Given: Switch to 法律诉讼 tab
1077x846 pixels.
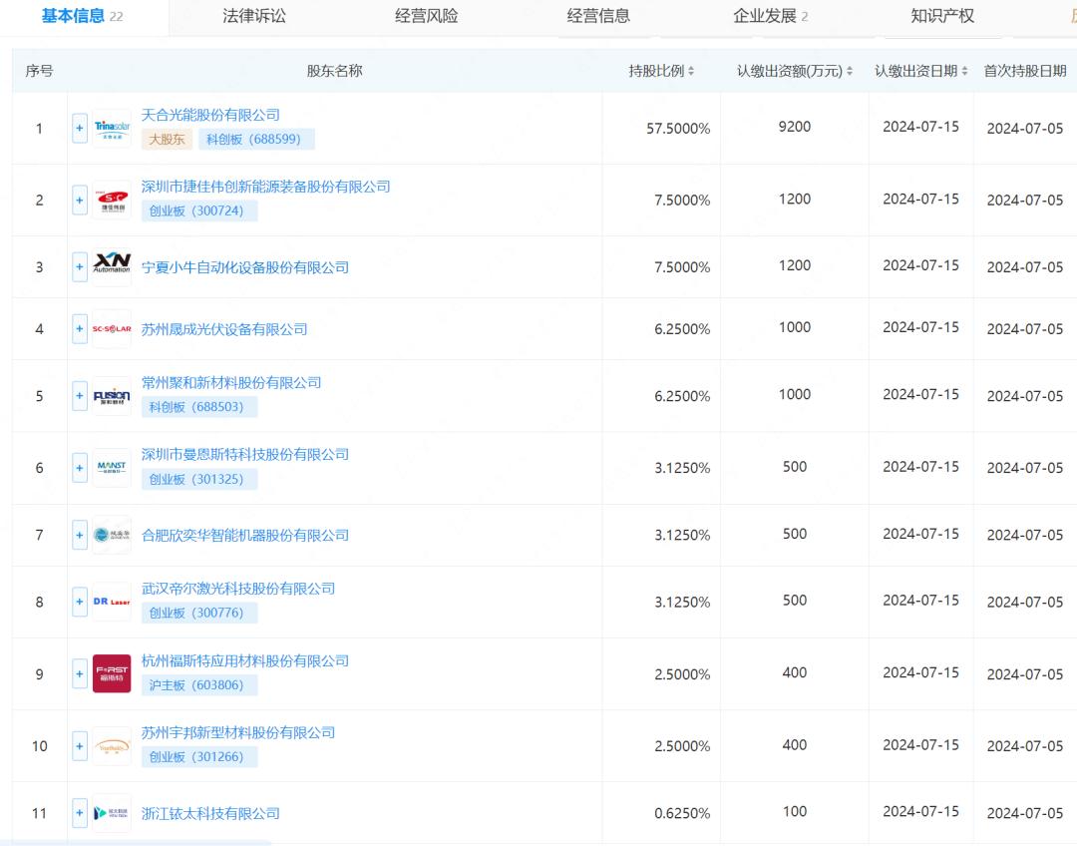Looking at the screenshot, I should (x=254, y=16).
